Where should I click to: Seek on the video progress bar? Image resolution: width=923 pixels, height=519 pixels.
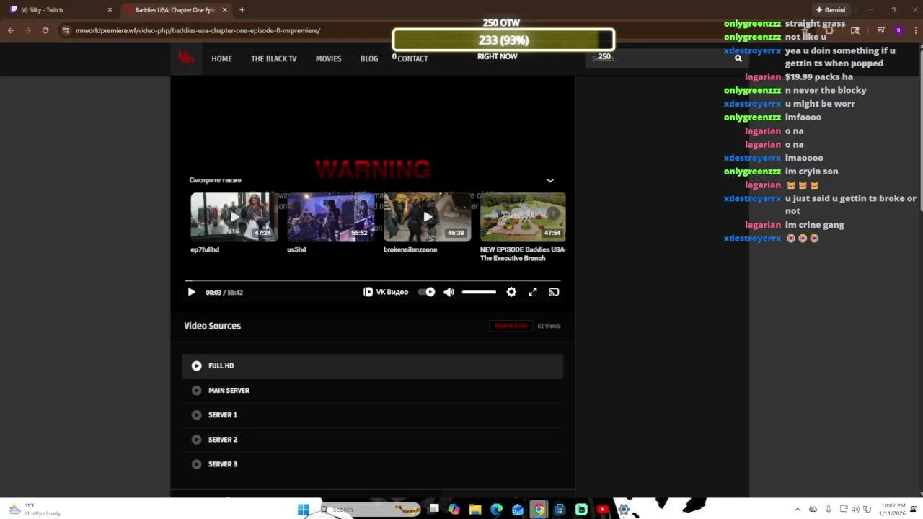(x=372, y=280)
